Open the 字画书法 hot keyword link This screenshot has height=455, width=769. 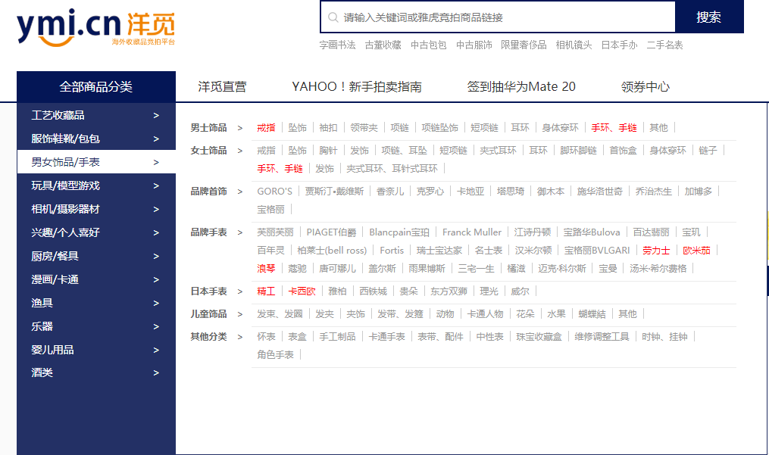[x=337, y=45]
